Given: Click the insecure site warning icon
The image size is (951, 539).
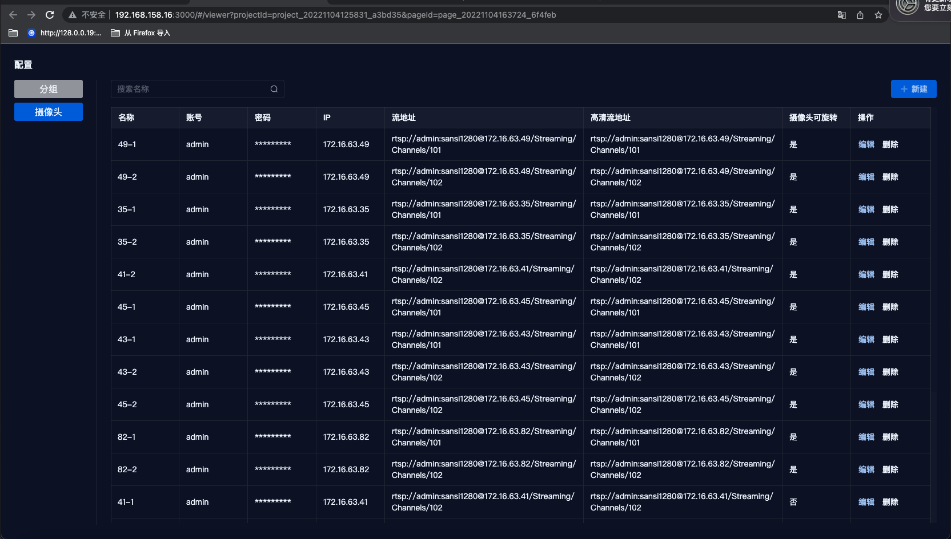Looking at the screenshot, I should tap(73, 15).
